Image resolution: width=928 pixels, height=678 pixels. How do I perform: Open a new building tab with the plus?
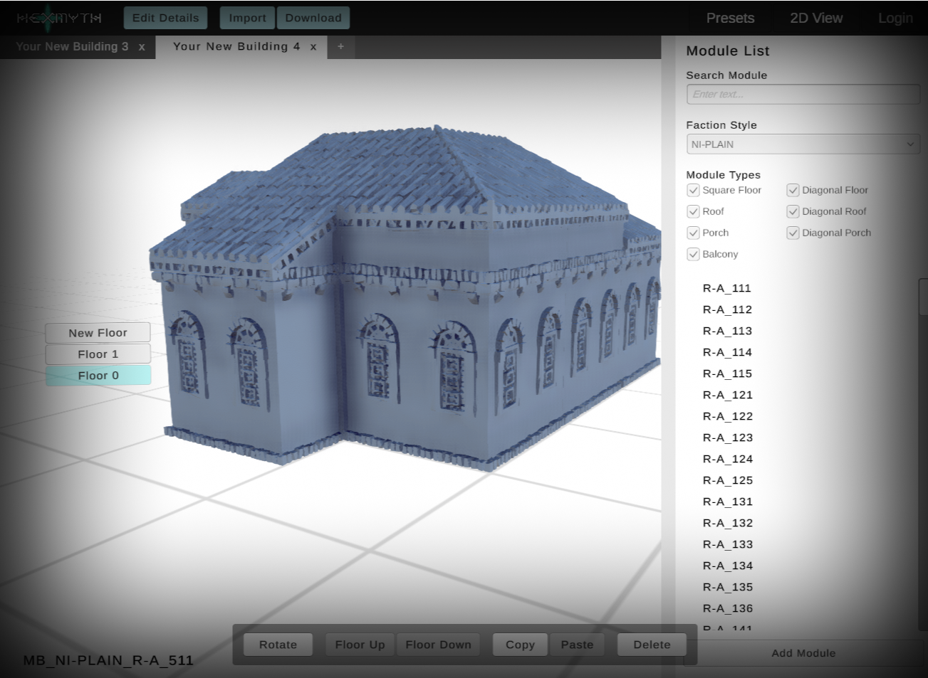coord(340,47)
